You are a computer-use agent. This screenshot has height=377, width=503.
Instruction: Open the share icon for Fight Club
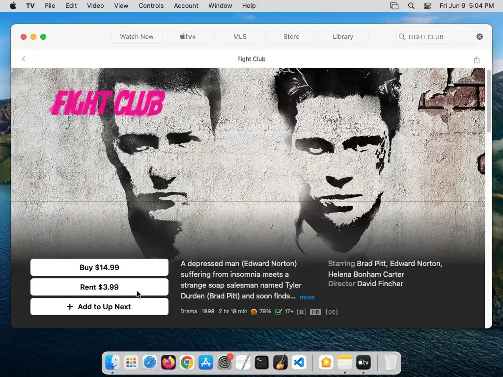476,59
